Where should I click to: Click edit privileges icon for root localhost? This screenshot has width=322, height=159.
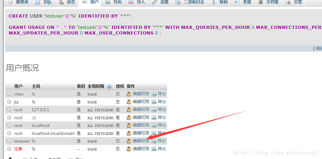[x=129, y=125]
